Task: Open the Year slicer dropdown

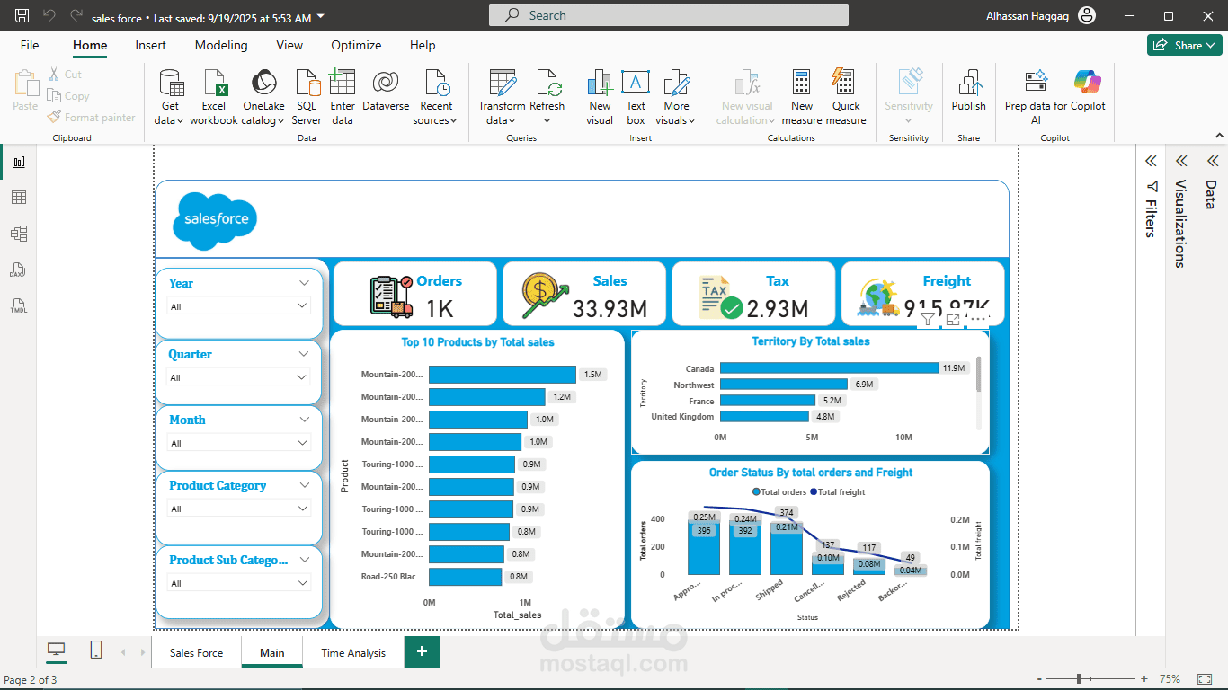Action: pos(302,306)
